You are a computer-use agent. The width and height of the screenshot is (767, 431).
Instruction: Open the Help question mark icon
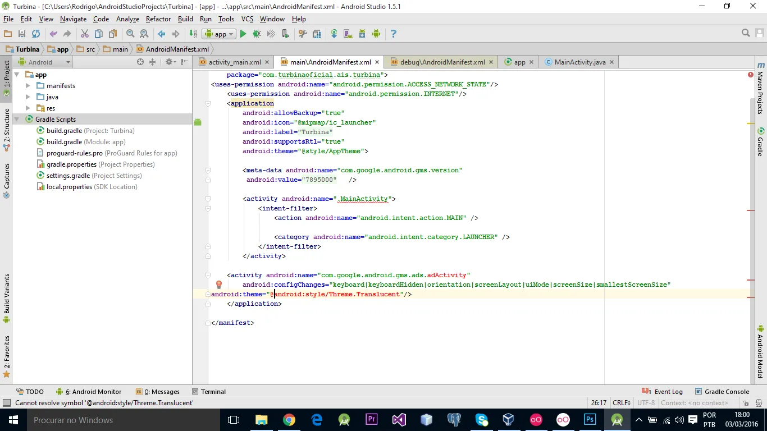click(x=393, y=34)
